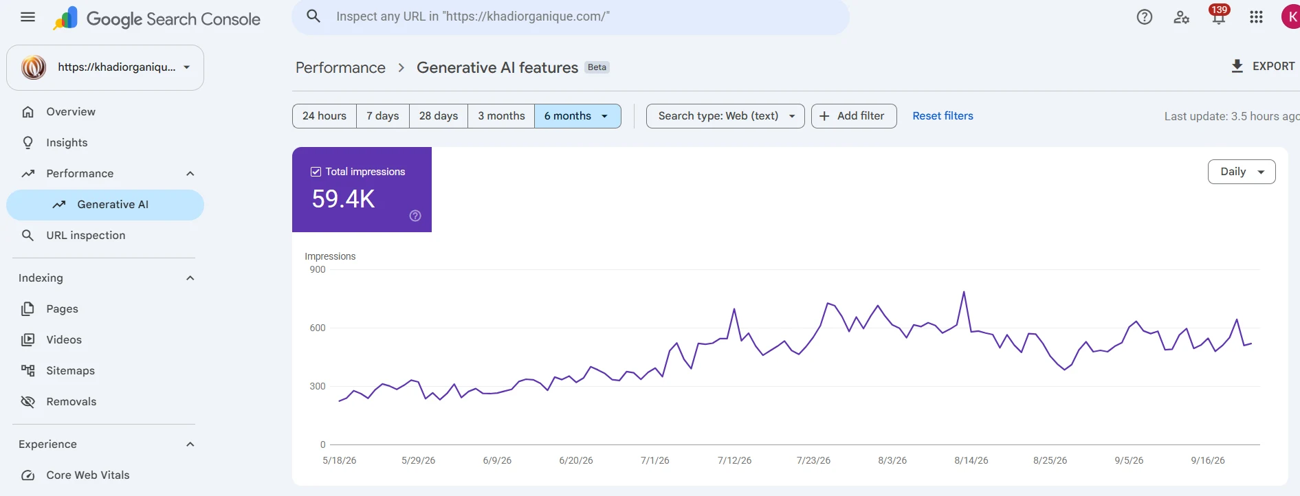Click the Performance breadcrumb link
The height and width of the screenshot is (496, 1300).
pyautogui.click(x=340, y=67)
